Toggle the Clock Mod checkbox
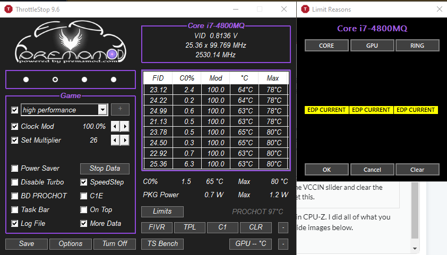The width and height of the screenshot is (447, 255). pos(14,126)
